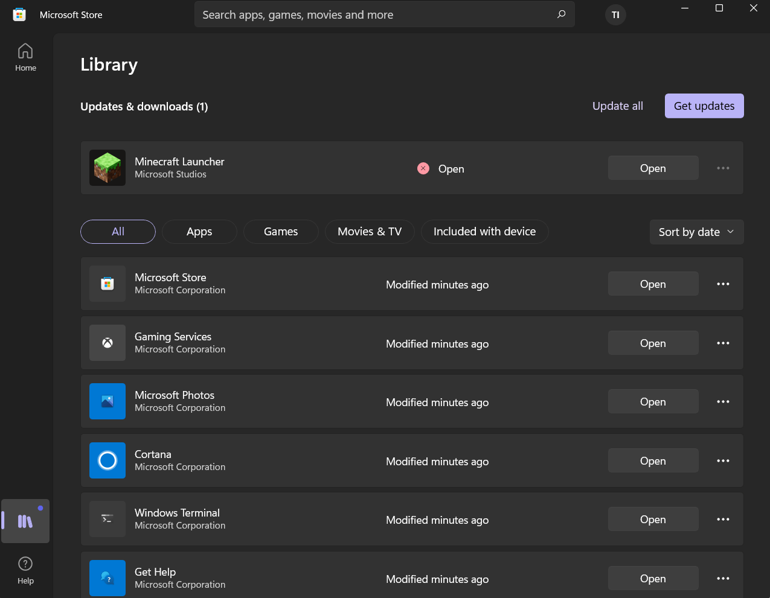Open more options for Microsoft Photos
Viewport: 770px width, 598px height.
[723, 402]
